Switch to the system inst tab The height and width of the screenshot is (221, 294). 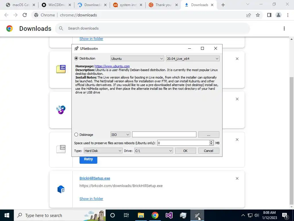point(128,5)
